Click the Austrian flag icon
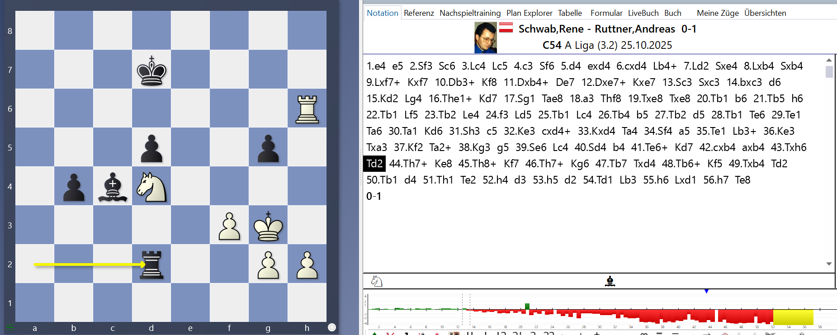The height and width of the screenshot is (335, 837). coord(506,28)
